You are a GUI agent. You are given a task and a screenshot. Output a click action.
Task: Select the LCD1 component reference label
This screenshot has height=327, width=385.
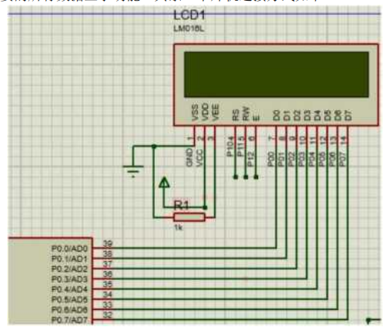click(189, 15)
